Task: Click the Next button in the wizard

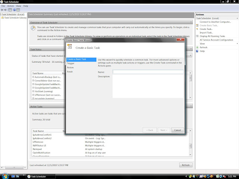Action: [164, 130]
